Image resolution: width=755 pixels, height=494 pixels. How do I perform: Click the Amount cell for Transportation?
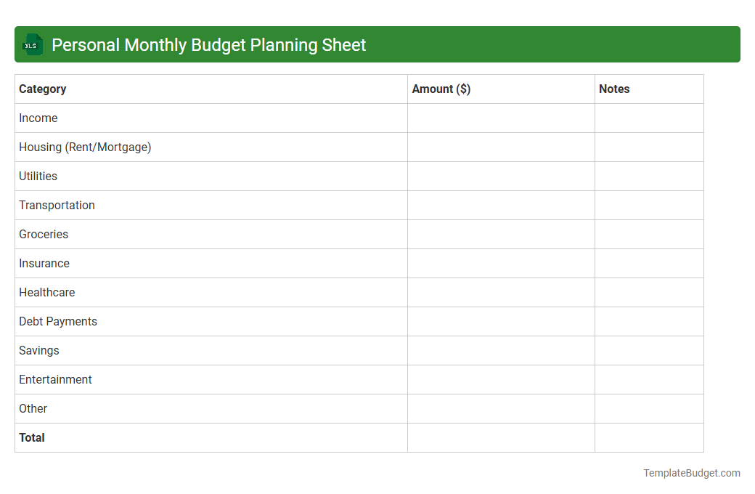pos(501,205)
